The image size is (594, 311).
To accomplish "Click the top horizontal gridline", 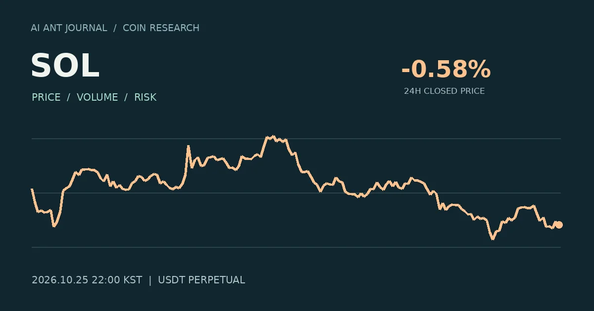I will pos(296,139).
